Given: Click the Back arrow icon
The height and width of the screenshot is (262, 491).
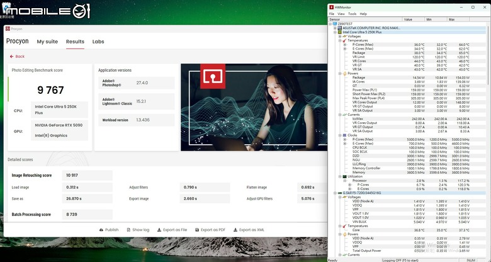Looking at the screenshot, I should [11, 57].
